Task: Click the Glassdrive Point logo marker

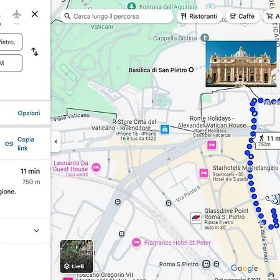Action: 196,218
